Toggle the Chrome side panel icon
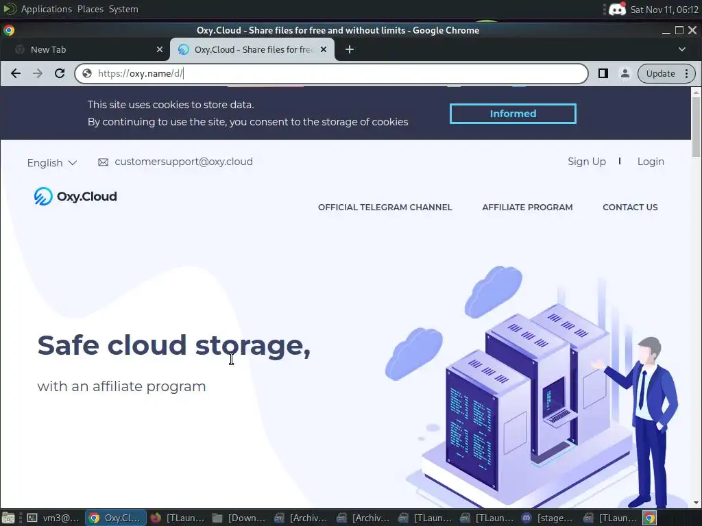Image resolution: width=702 pixels, height=526 pixels. point(603,73)
